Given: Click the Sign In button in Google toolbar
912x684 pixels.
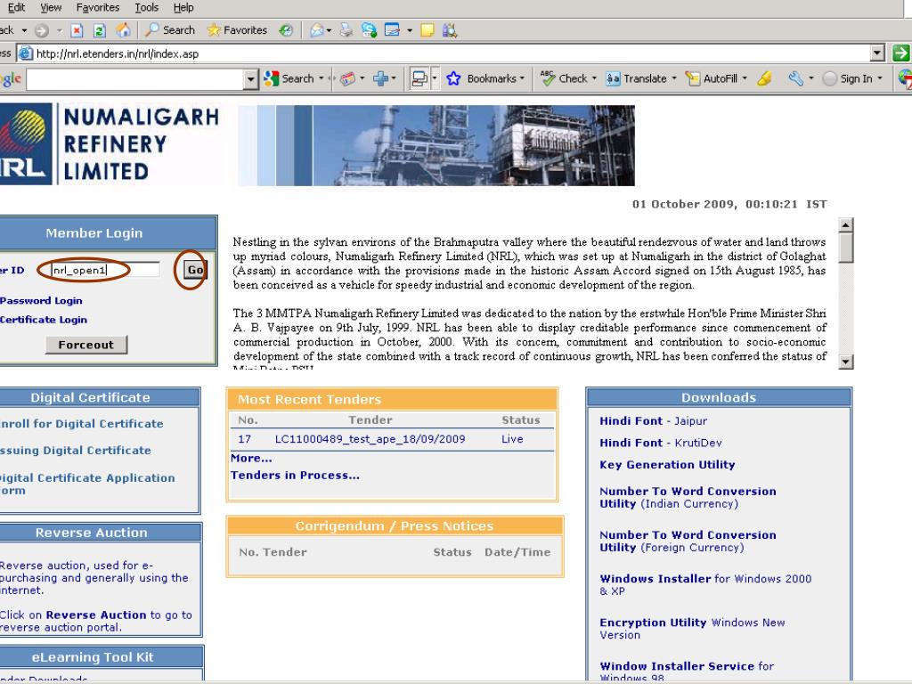Looking at the screenshot, I should point(848,78).
